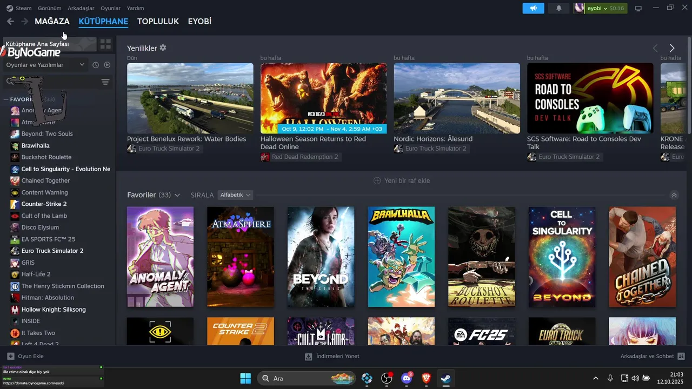
Task: Open the Steam menu
Action: tap(24, 8)
